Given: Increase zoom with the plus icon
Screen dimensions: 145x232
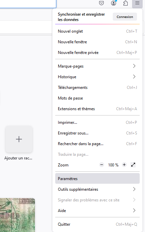Looking at the screenshot, I should click(x=124, y=165).
